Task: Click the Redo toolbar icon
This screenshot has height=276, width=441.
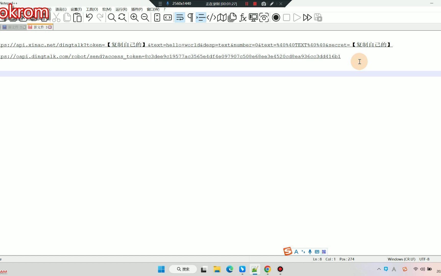Action: point(100,18)
